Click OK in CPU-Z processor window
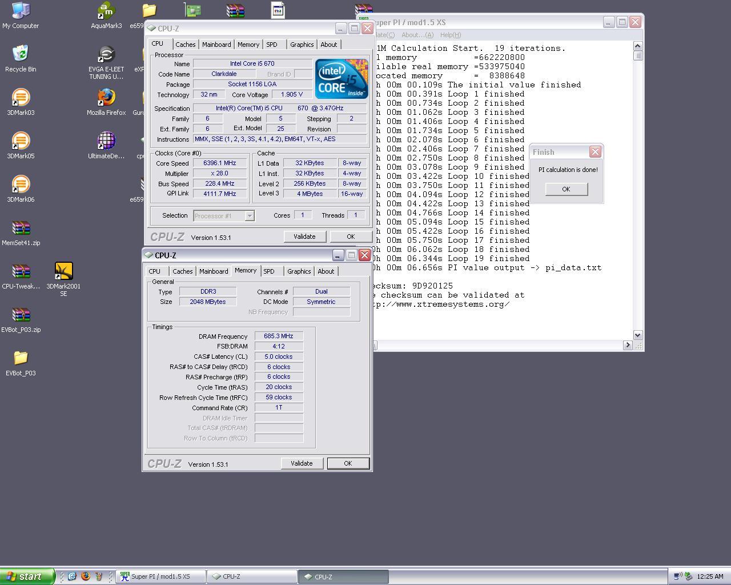Viewport: 731px width, 585px height. coord(351,237)
